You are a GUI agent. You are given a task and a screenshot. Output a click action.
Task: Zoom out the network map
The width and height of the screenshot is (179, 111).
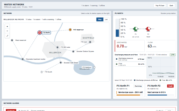[7, 31]
